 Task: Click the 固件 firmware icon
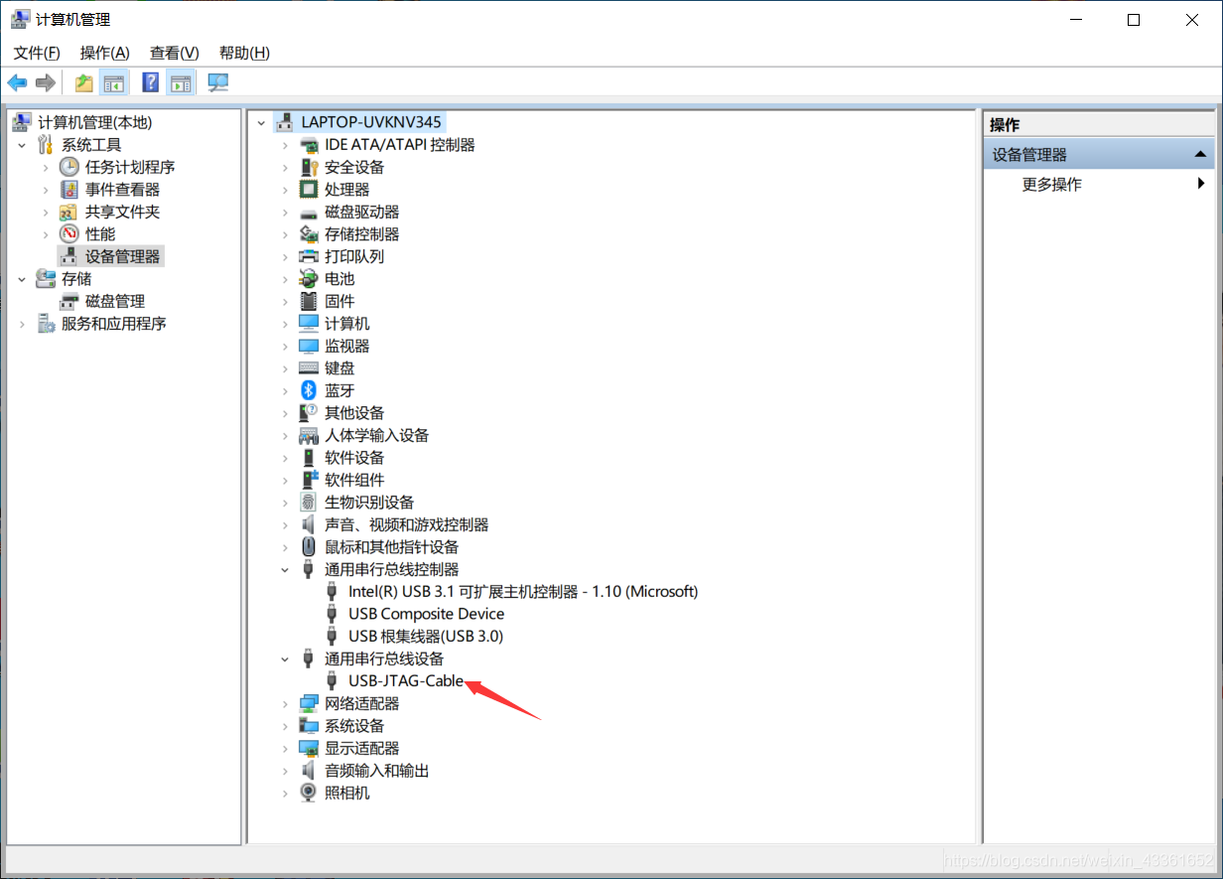pyautogui.click(x=309, y=301)
